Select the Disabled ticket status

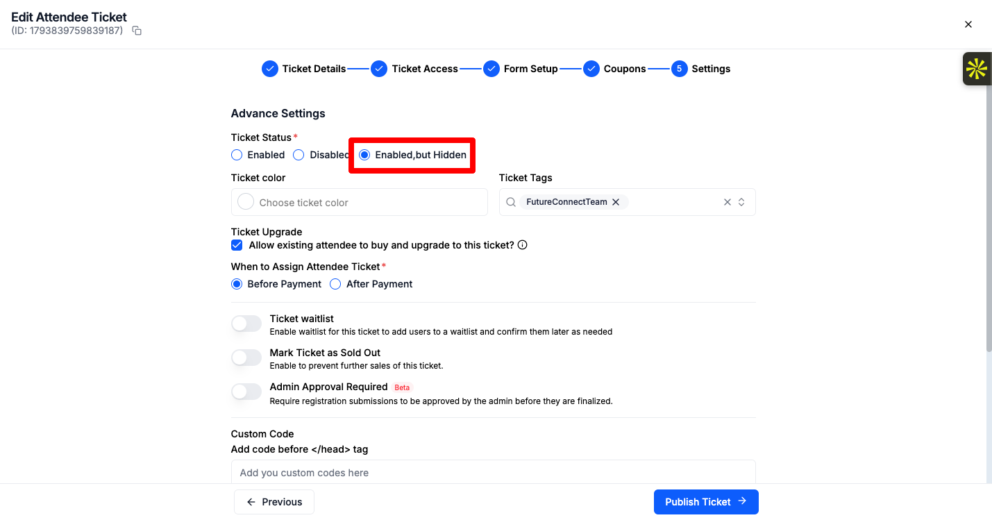299,155
